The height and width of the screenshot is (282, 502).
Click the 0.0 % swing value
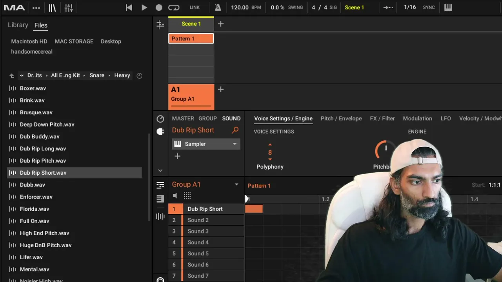point(278,7)
